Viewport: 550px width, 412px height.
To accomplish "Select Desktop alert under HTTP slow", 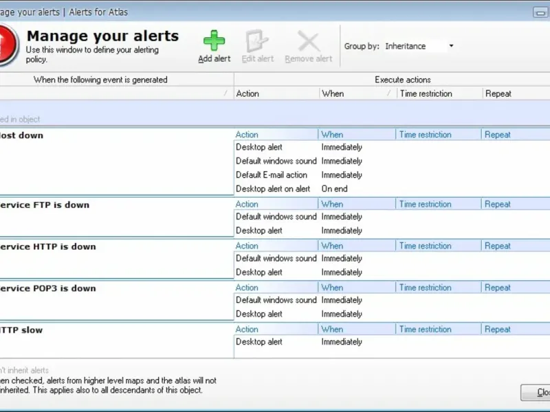I will point(259,341).
